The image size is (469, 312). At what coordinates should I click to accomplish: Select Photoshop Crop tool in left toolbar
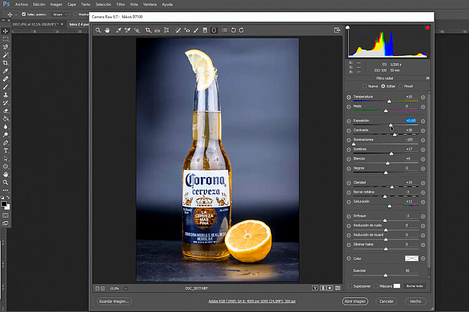coord(5,63)
